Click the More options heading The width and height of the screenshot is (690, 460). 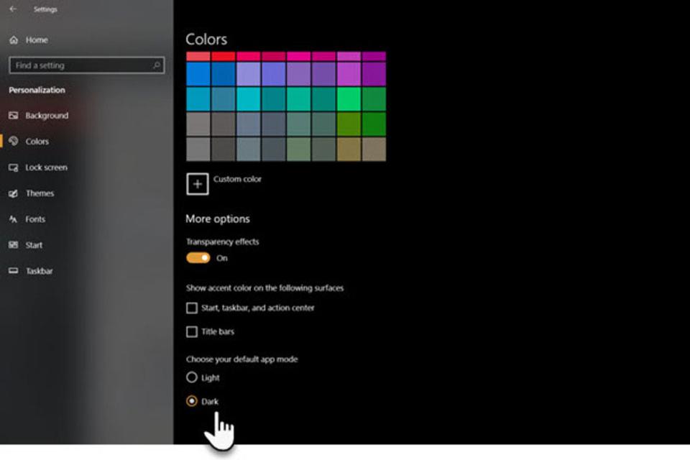[x=217, y=218]
